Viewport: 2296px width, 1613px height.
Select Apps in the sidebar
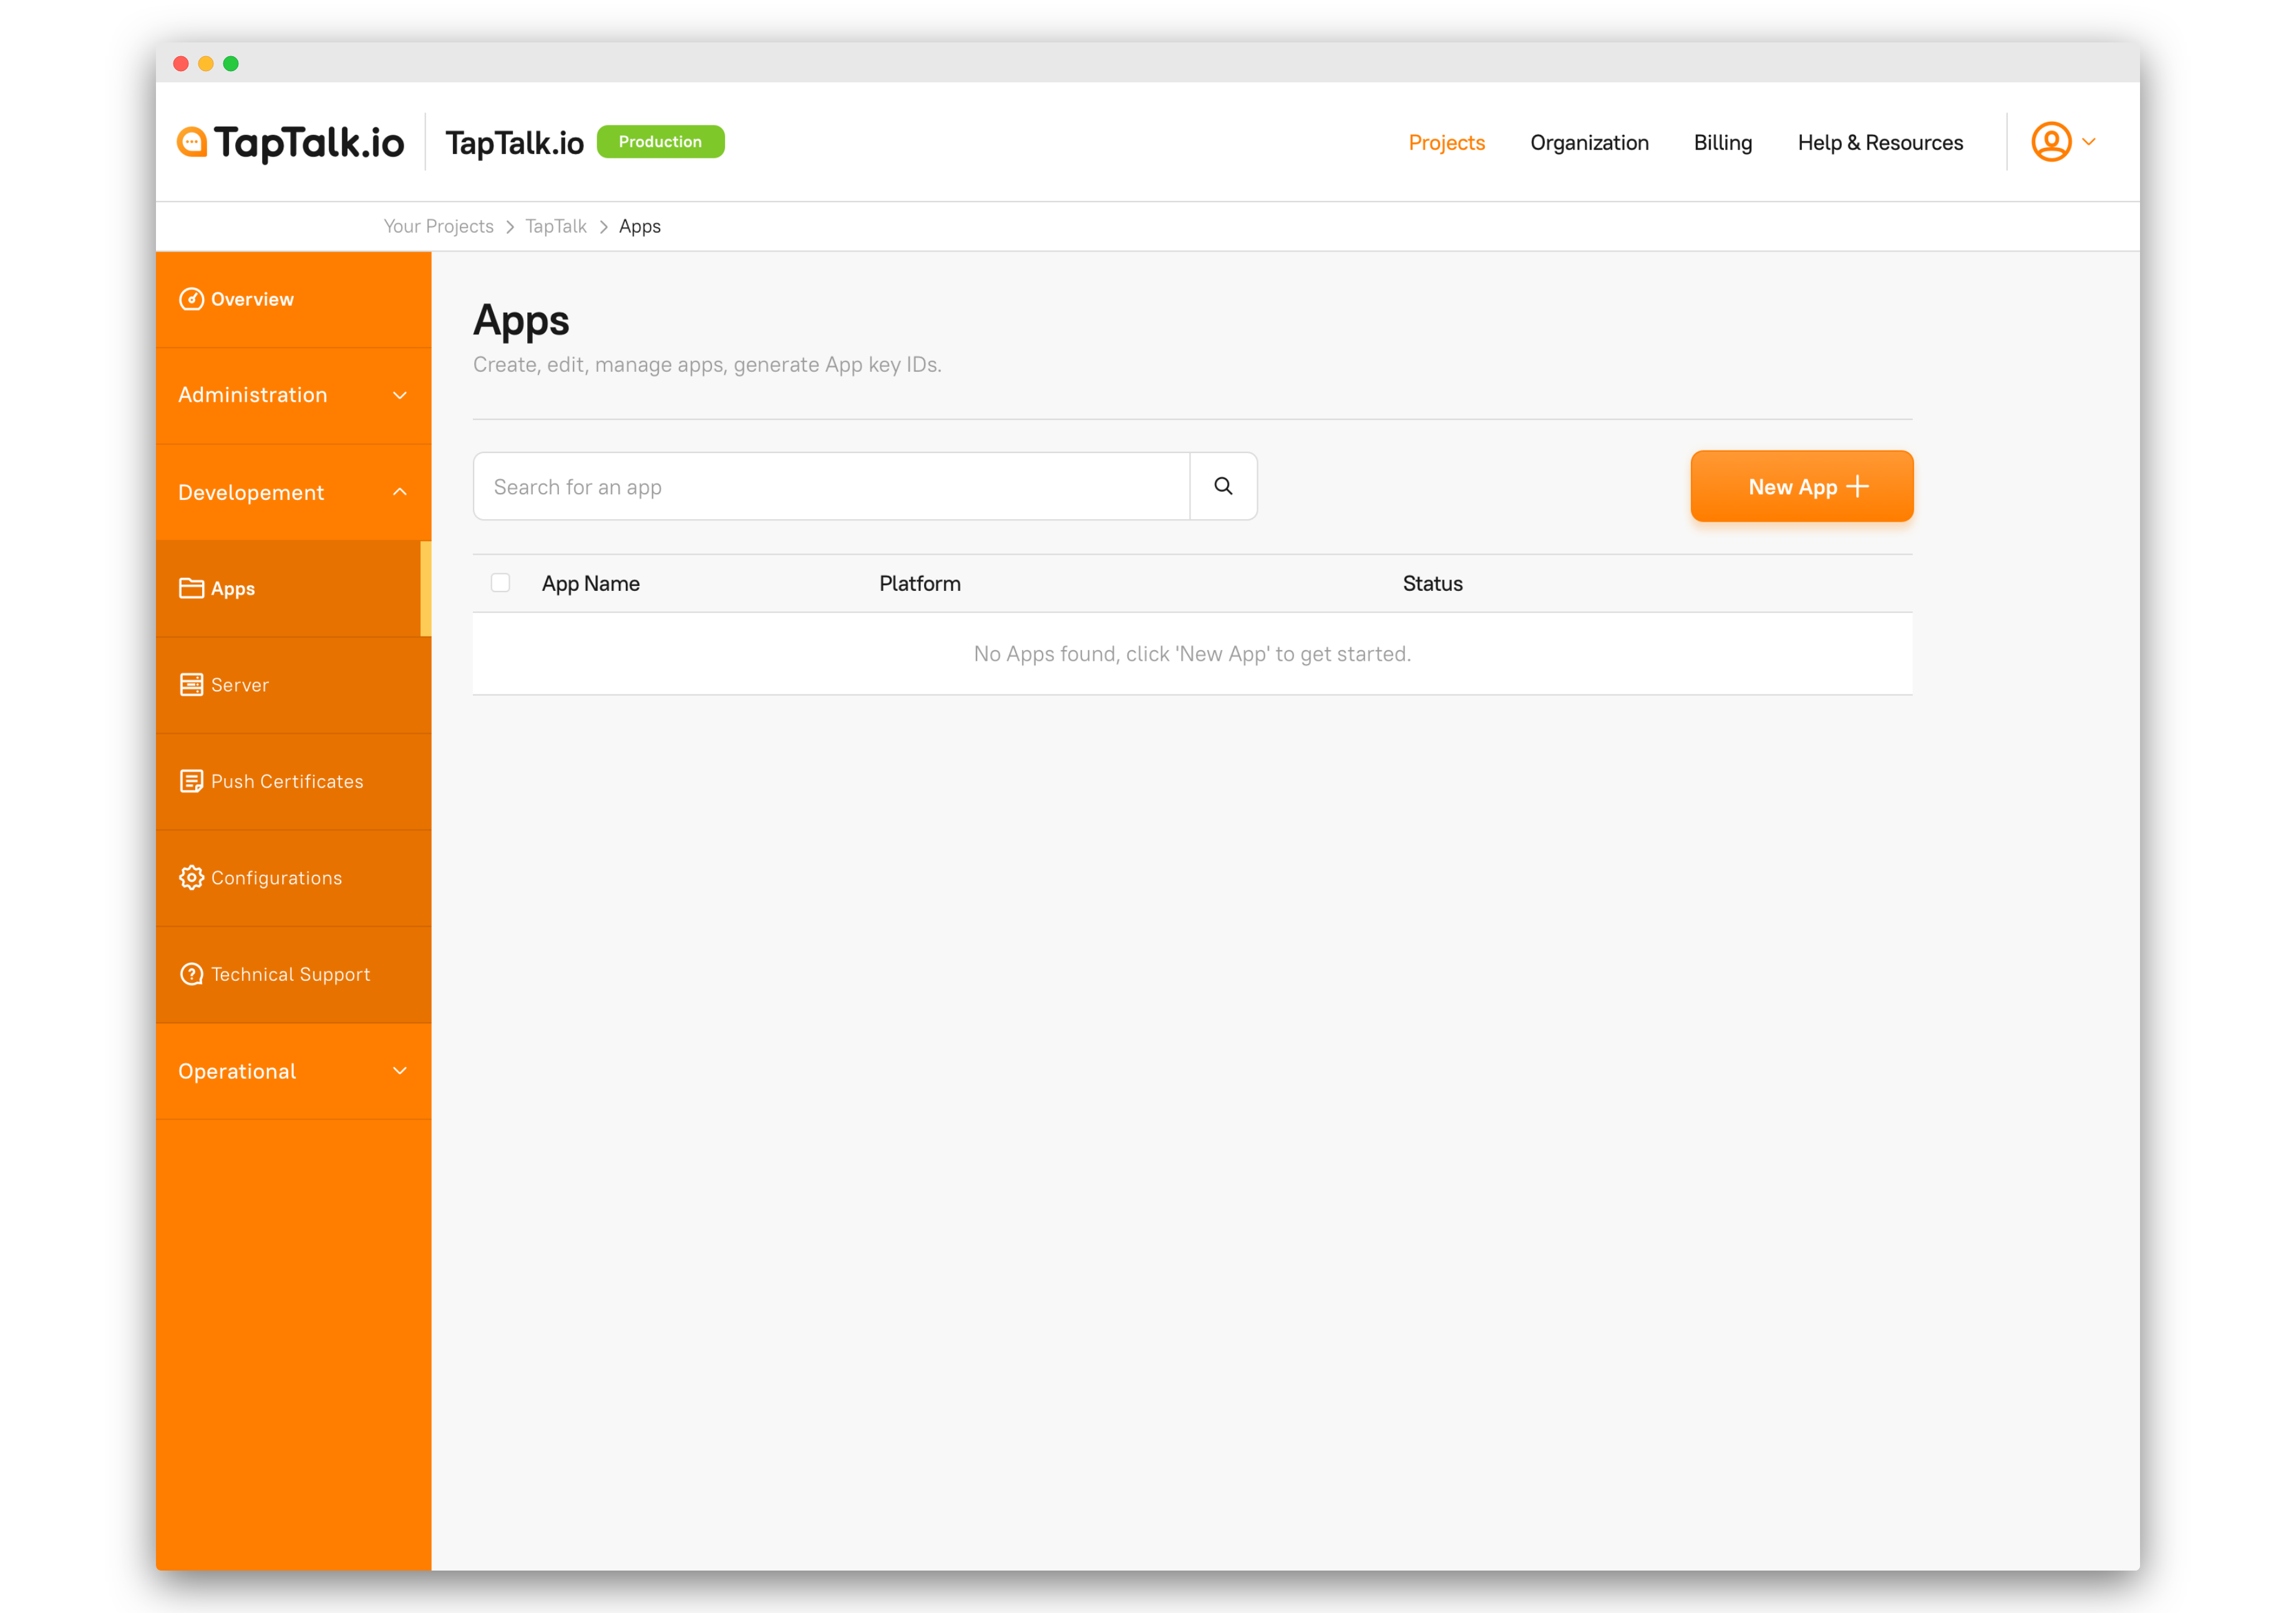[293, 588]
